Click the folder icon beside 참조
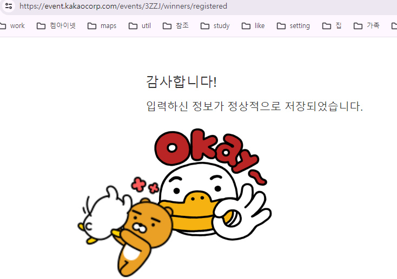The image size is (397, 279). click(167, 26)
